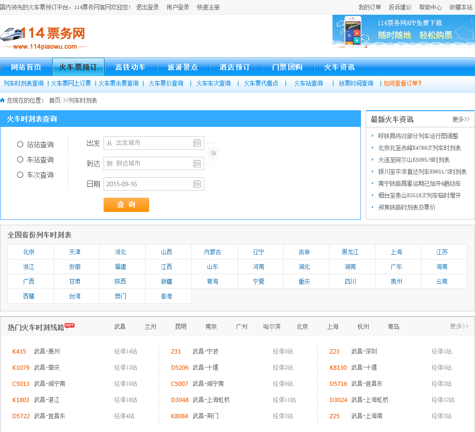Click 用户登录 in top bar
The image size is (475, 432).
pos(178,7)
